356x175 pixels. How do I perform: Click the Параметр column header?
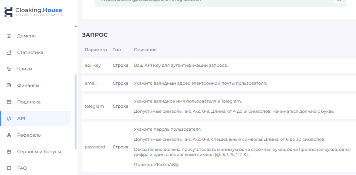coord(96,50)
